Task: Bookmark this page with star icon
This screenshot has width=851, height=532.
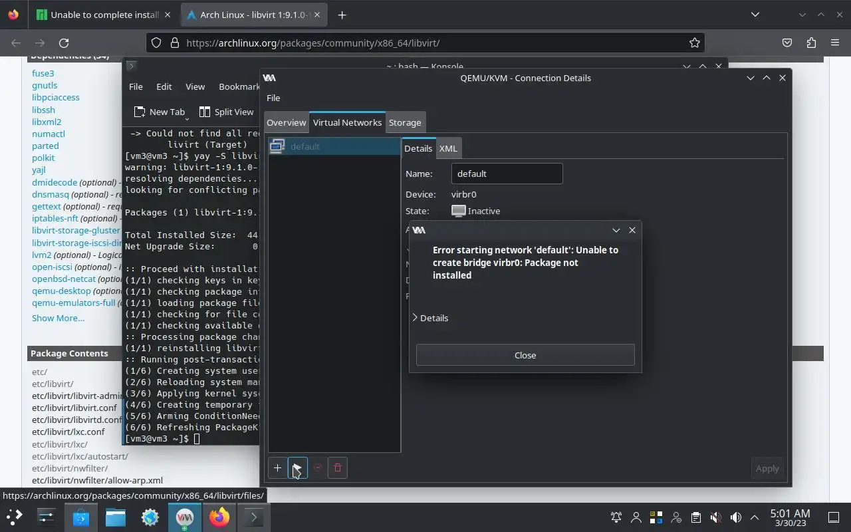Action: coord(695,43)
